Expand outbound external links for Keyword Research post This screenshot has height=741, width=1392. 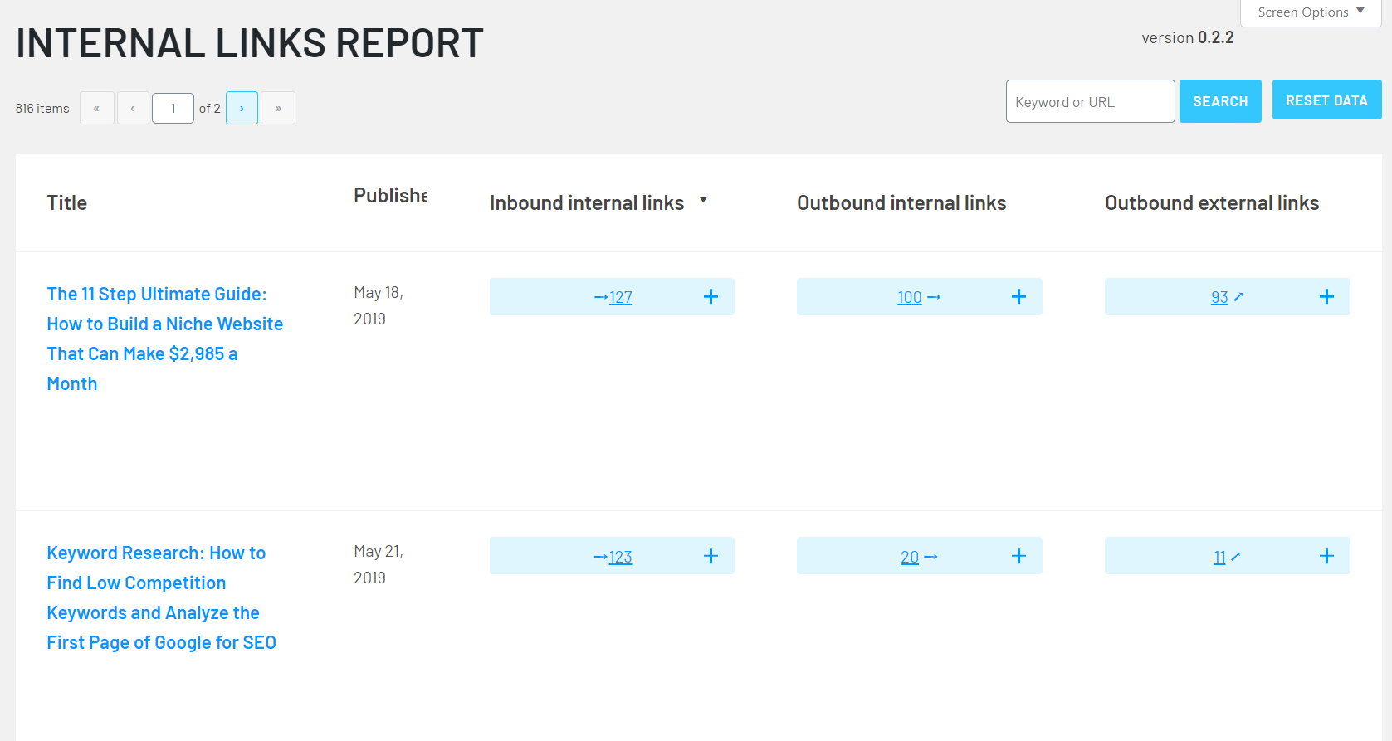point(1326,556)
